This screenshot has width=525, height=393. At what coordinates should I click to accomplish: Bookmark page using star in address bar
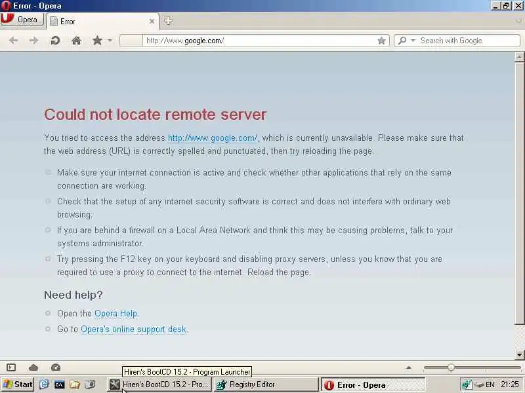[381, 41]
